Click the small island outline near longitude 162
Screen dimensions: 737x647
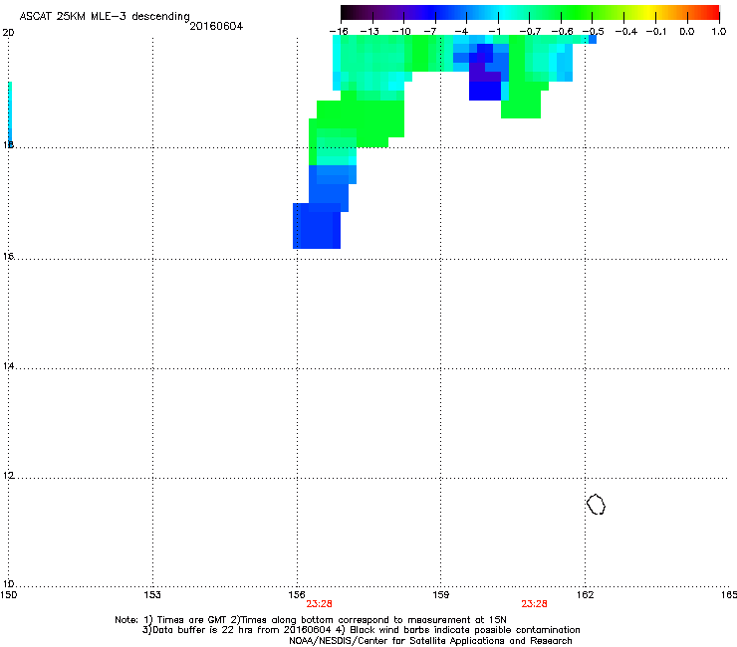pos(596,504)
